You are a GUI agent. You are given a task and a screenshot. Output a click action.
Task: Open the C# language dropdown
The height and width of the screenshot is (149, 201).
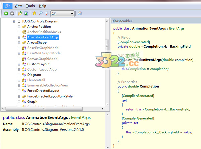point(62,14)
